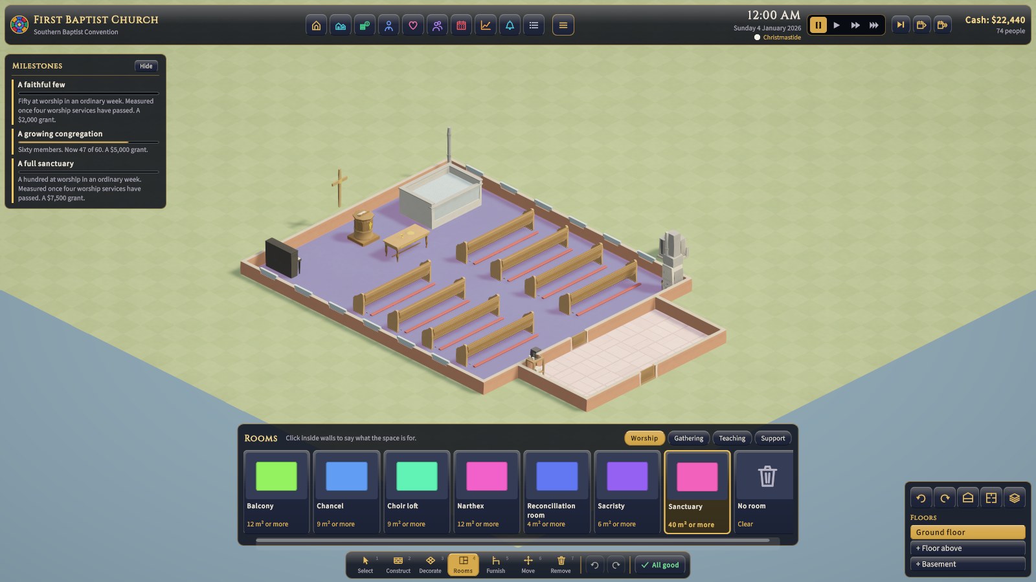Click the redo arrow in Floors panel
The width and height of the screenshot is (1036, 582).
pyautogui.click(x=945, y=498)
